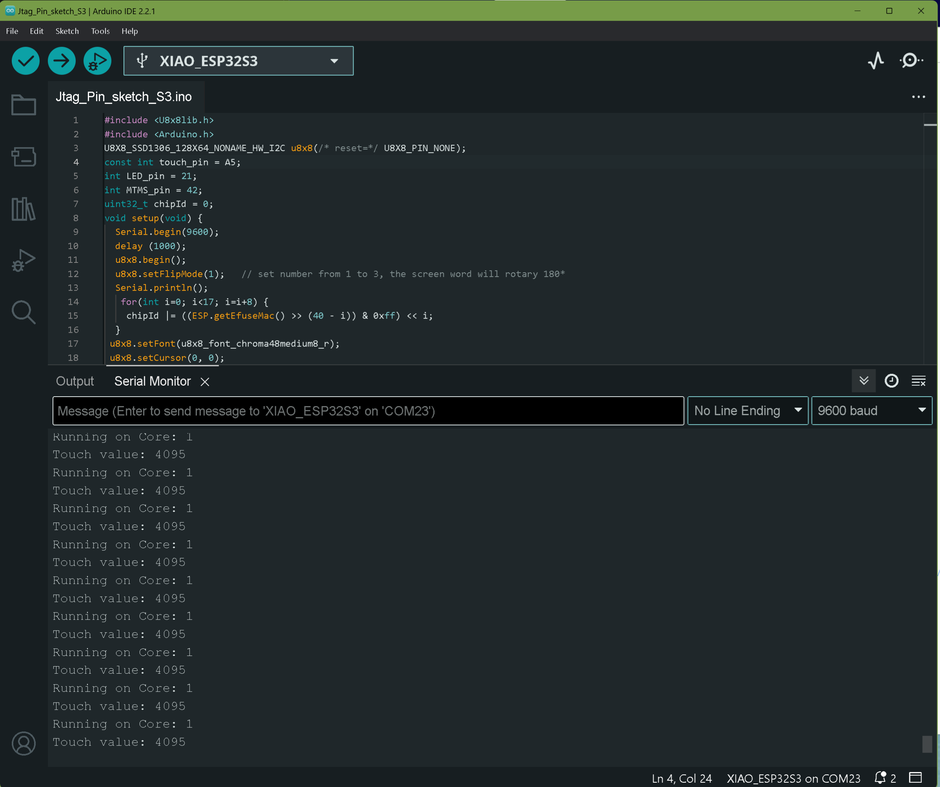The width and height of the screenshot is (940, 787).
Task: Open the File menu
Action: (x=12, y=31)
